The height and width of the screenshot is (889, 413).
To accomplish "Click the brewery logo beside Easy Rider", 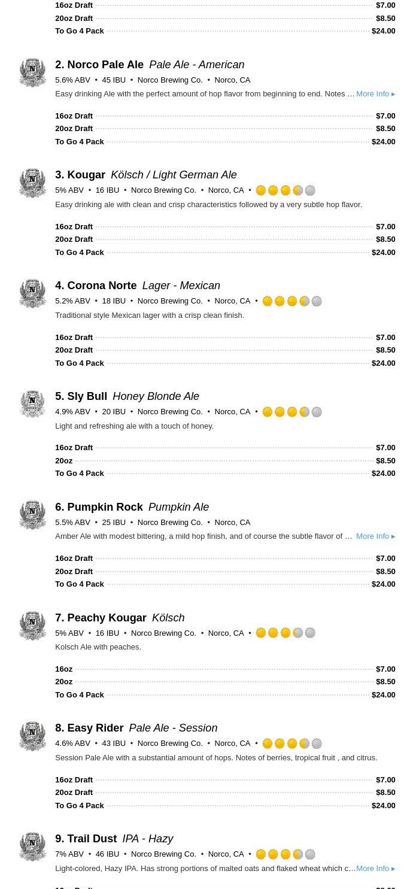I will point(32,736).
